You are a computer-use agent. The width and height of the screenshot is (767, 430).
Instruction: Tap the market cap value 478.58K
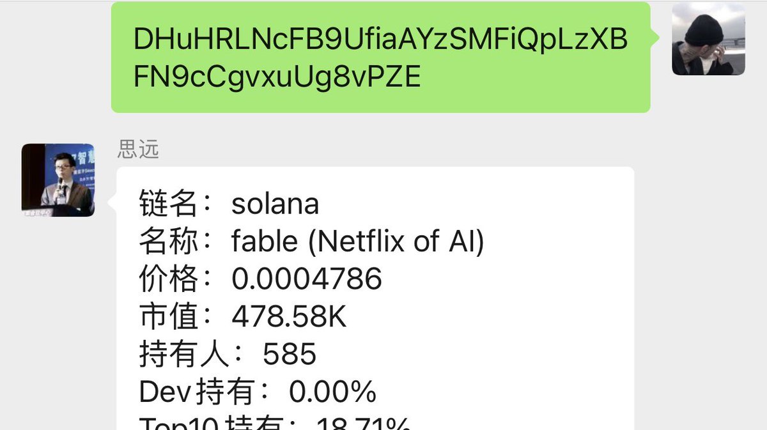[x=290, y=317]
